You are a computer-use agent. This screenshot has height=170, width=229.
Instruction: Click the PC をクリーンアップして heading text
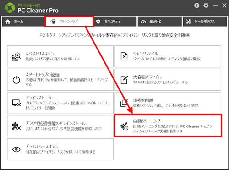click(114, 35)
